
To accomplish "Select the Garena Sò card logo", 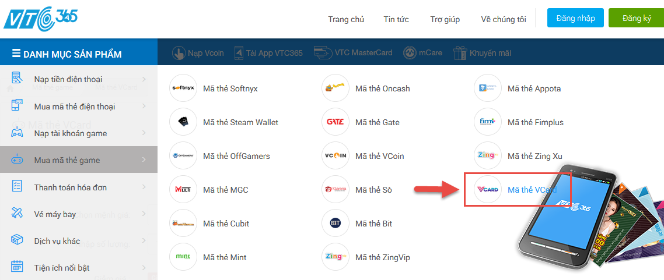I will [x=336, y=190].
